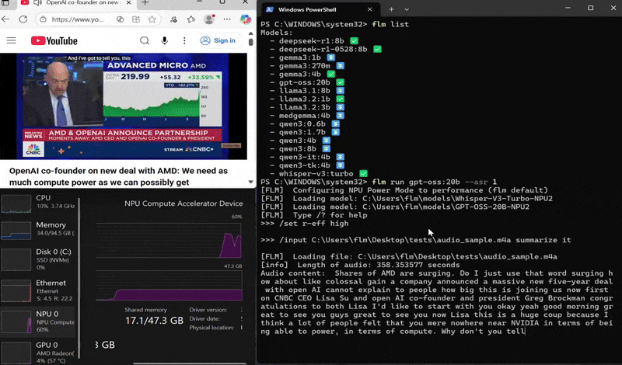Select Disk 0 (C:) in Task Manager
The image size is (622, 365).
38,259
